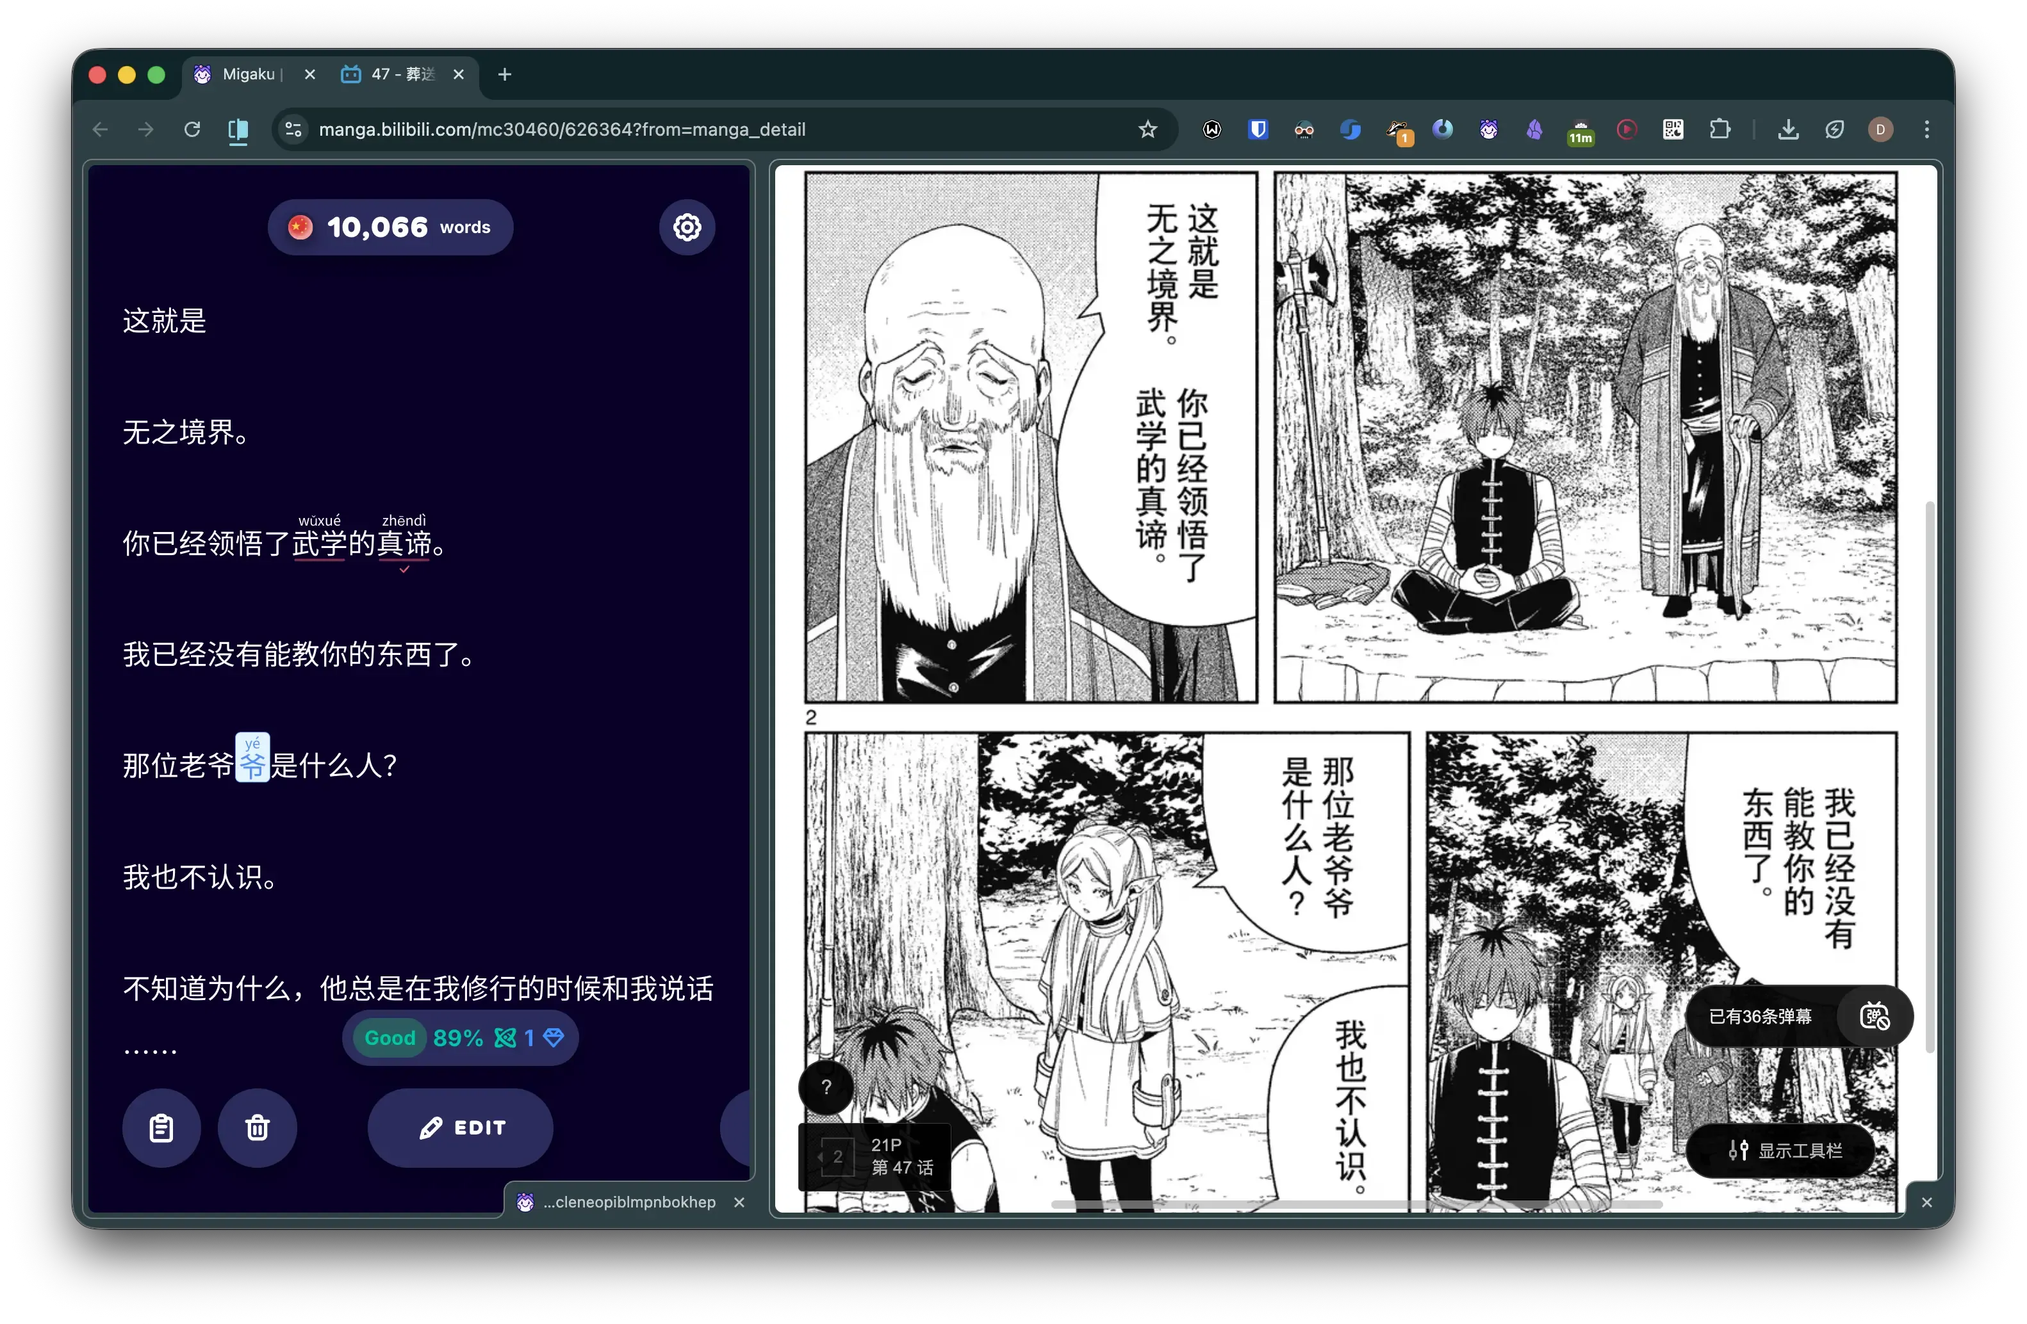Open Migaku settings gear
This screenshot has width=2027, height=1324.
pyautogui.click(x=687, y=227)
